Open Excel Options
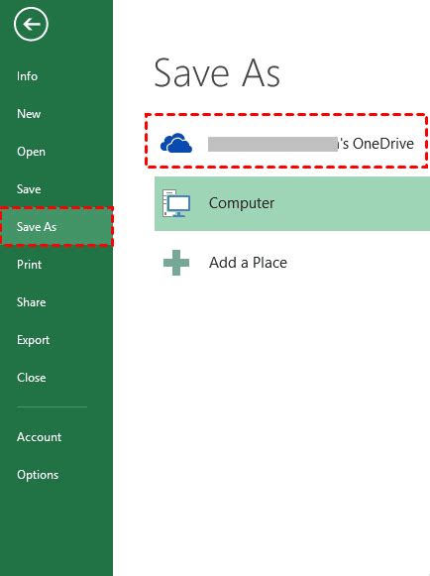The width and height of the screenshot is (430, 576). click(38, 475)
